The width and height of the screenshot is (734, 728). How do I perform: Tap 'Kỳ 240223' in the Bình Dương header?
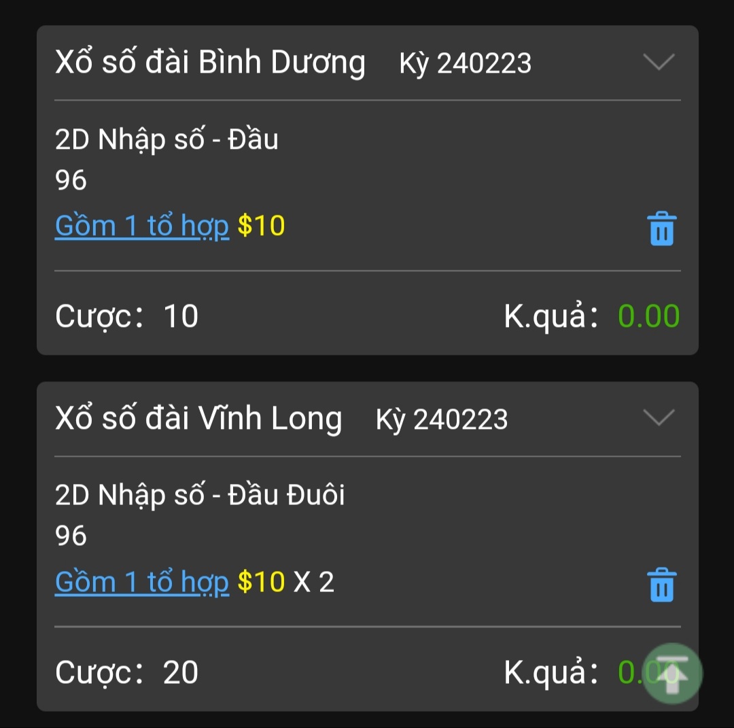(x=466, y=63)
